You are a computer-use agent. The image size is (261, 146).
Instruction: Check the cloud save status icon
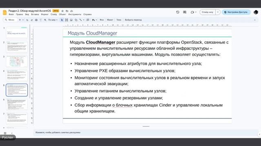click(x=72, y=11)
